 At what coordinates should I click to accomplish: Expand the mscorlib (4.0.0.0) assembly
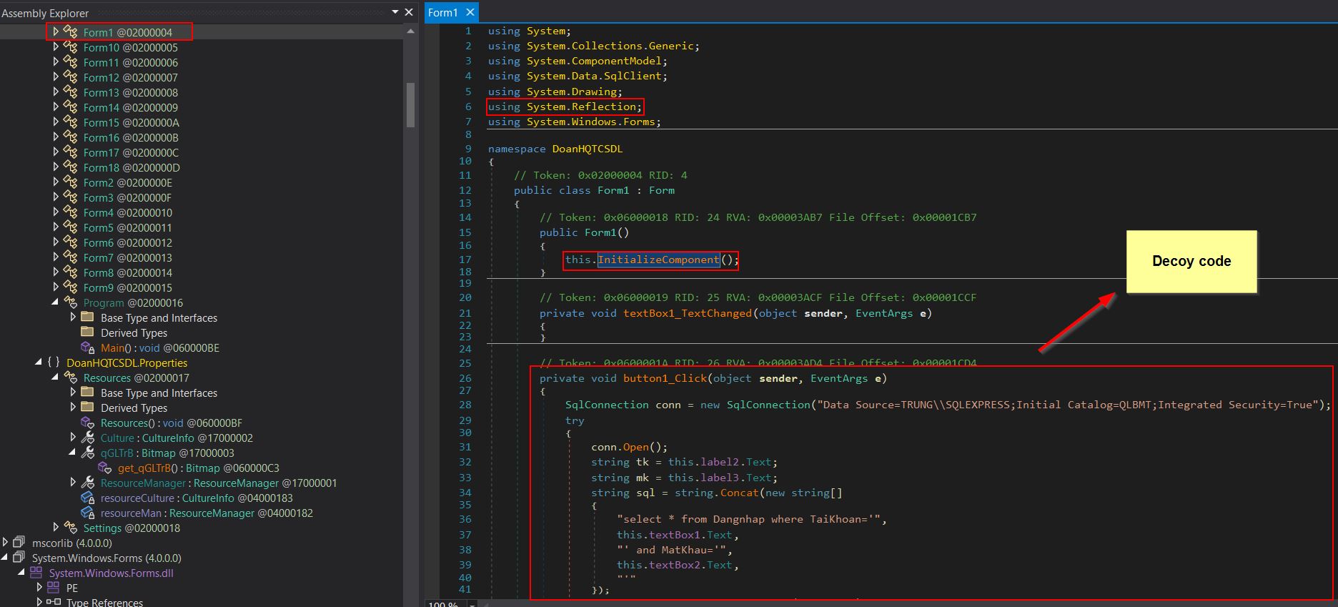point(5,543)
